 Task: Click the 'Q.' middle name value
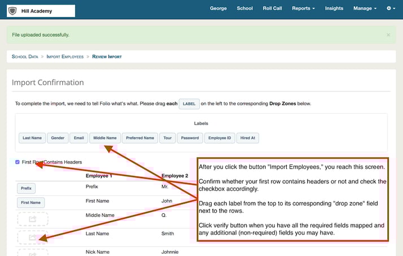pyautogui.click(x=164, y=215)
